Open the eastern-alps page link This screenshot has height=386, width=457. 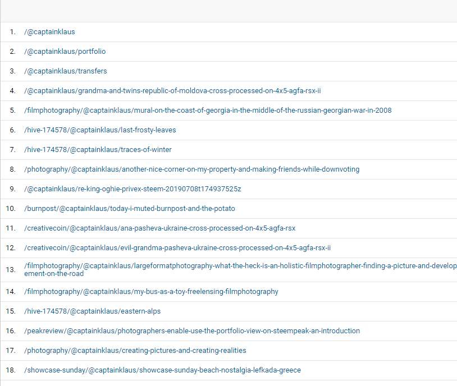click(x=93, y=311)
